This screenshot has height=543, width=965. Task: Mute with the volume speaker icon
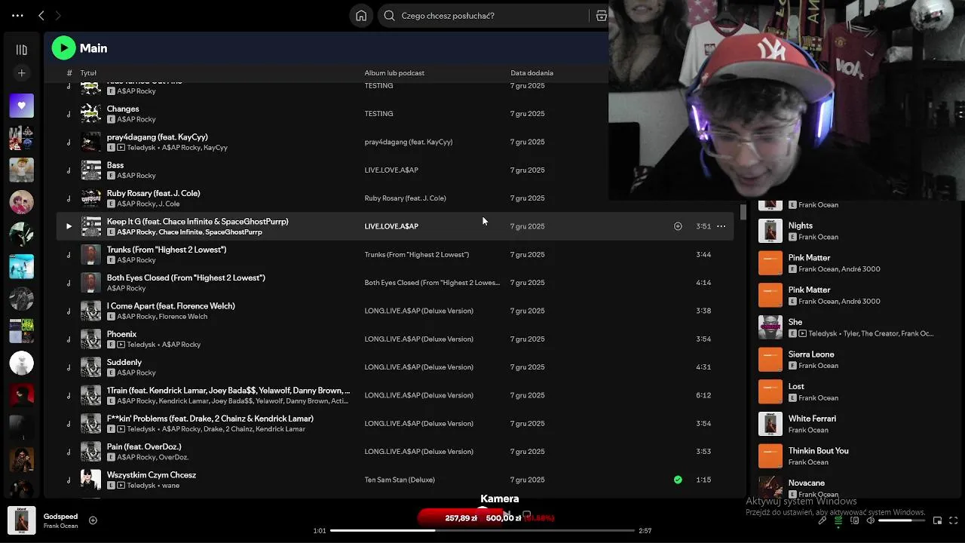point(871,520)
